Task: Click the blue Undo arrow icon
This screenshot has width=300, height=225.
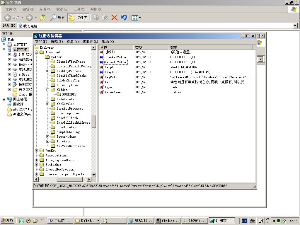Action: 124,18
